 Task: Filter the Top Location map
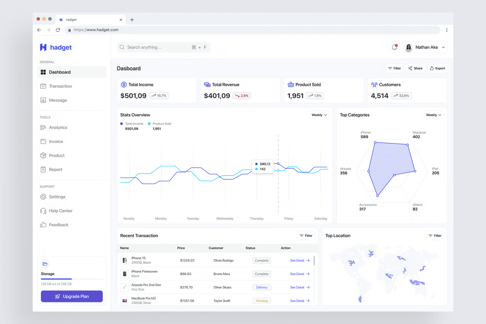click(x=435, y=236)
